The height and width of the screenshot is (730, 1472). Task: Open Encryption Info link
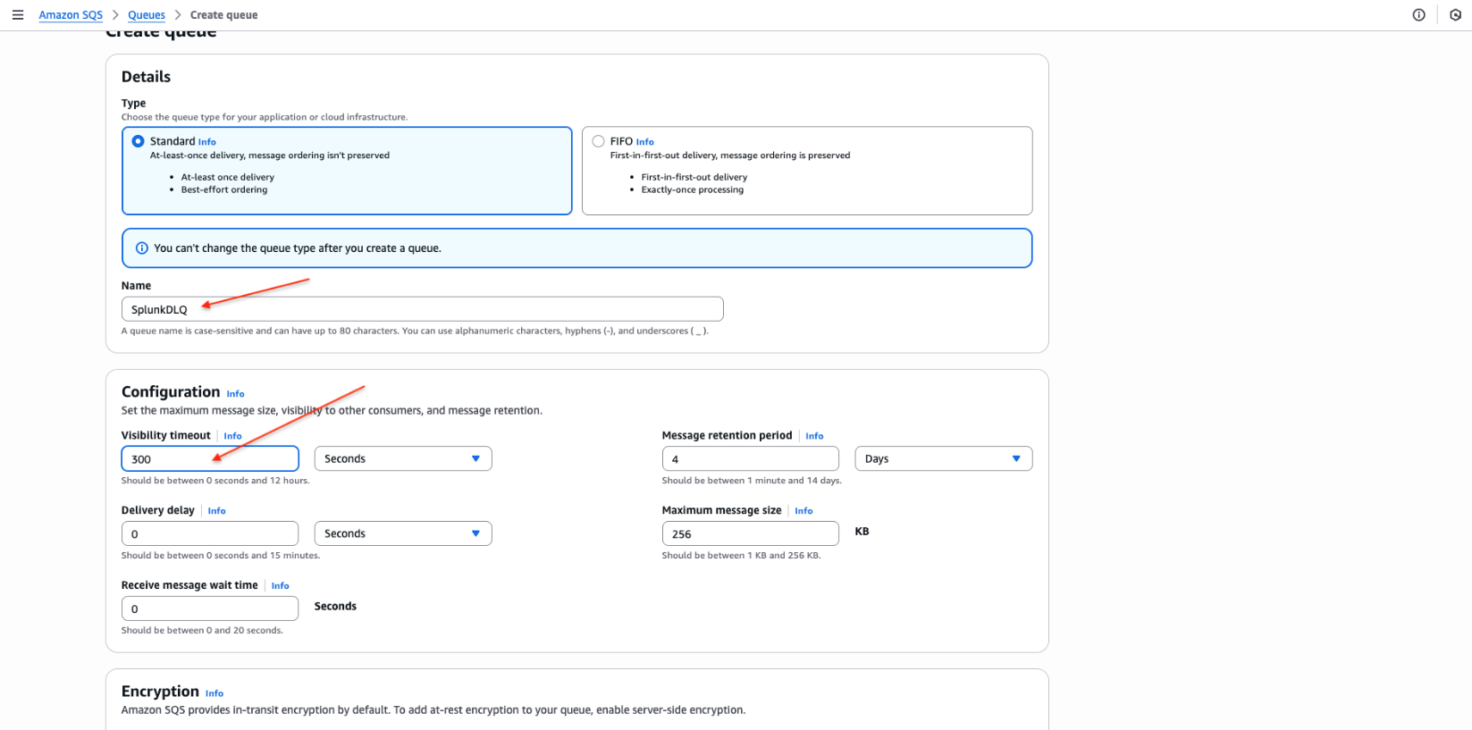pyautogui.click(x=214, y=693)
